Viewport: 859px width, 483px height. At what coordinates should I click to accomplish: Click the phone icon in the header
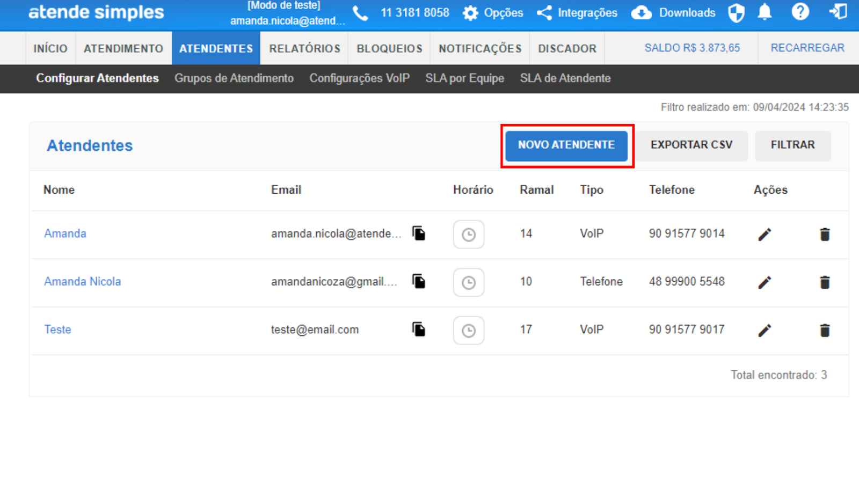click(360, 13)
